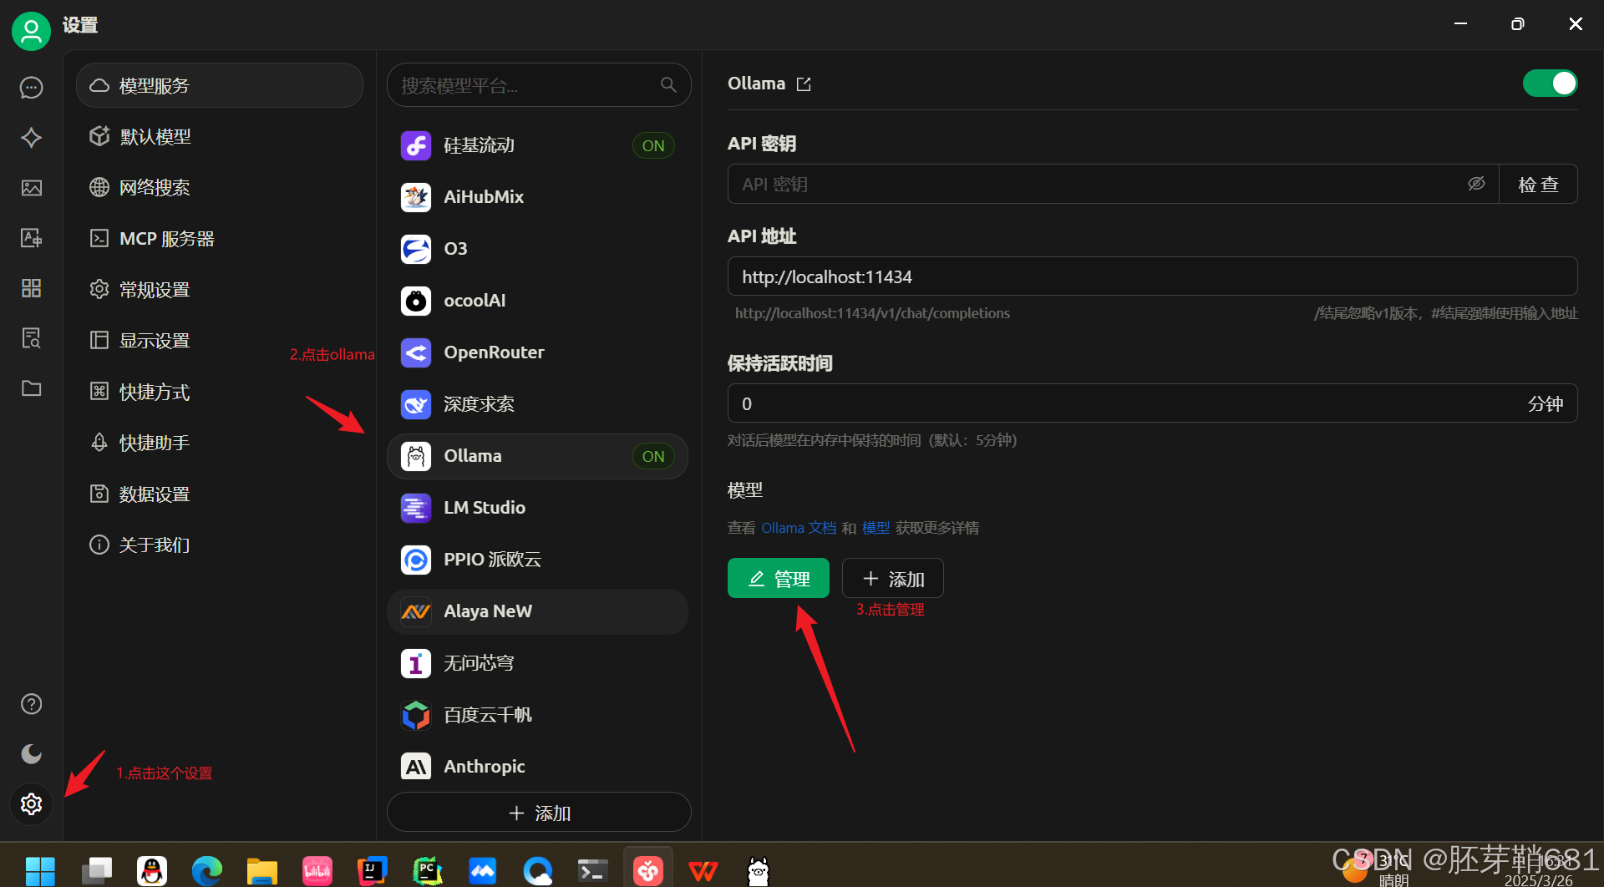
Task: Open 快捷助手 settings section
Action: 220,443
